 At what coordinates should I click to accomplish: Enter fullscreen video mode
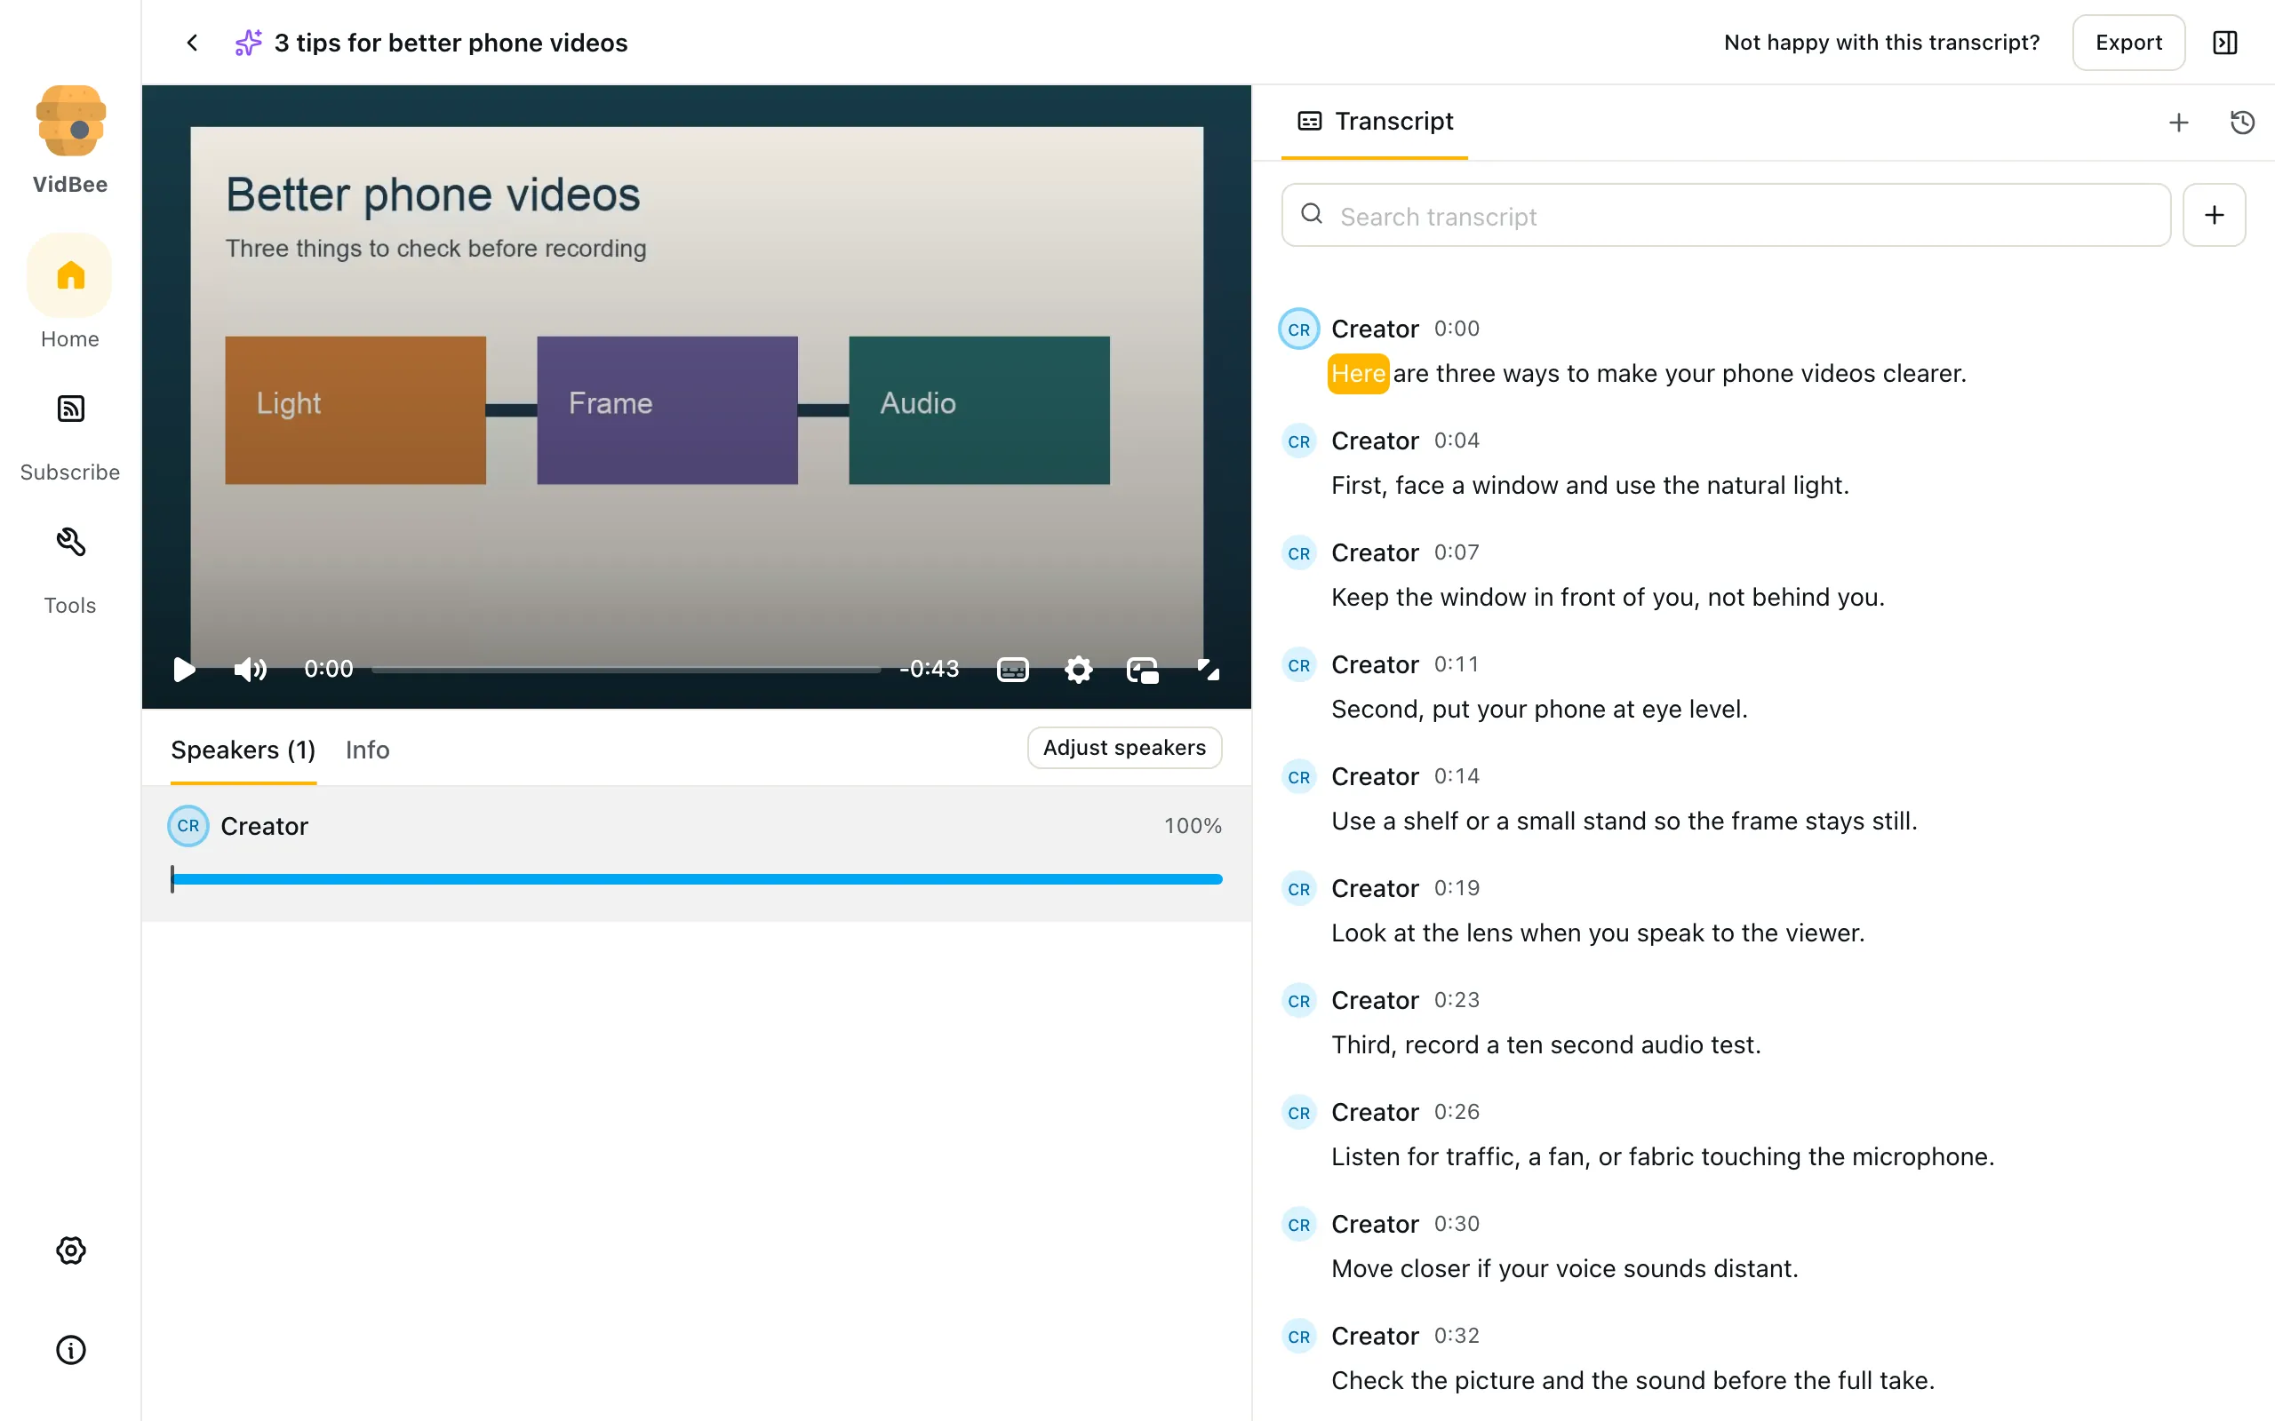point(1208,669)
